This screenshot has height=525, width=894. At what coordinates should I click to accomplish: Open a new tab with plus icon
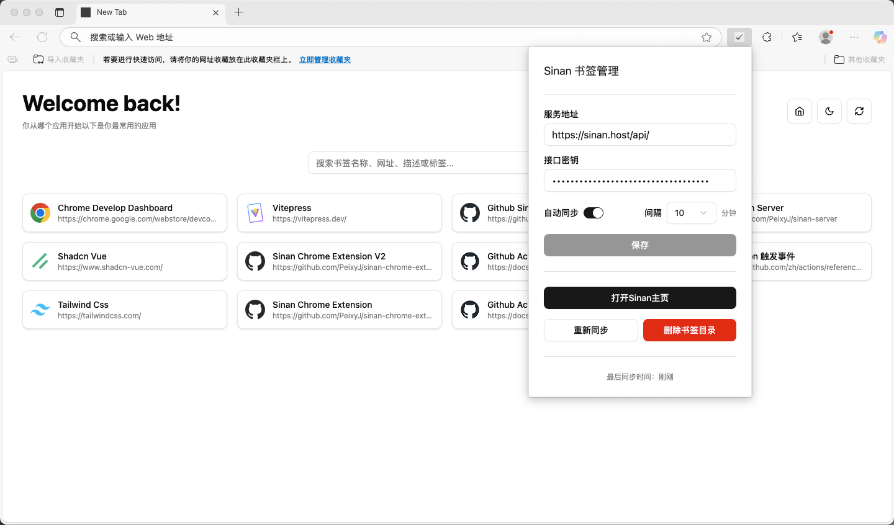[238, 12]
